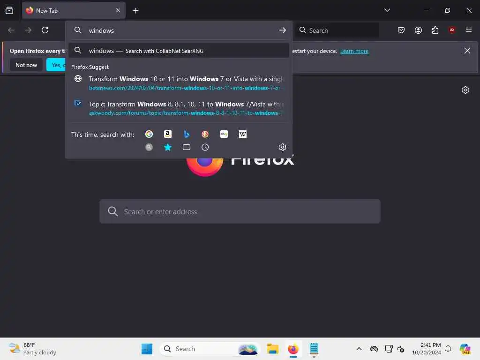Search this time with eBay

point(224,134)
